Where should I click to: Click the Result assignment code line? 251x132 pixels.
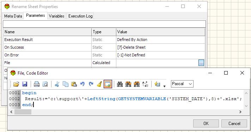pyautogui.click(x=133, y=99)
